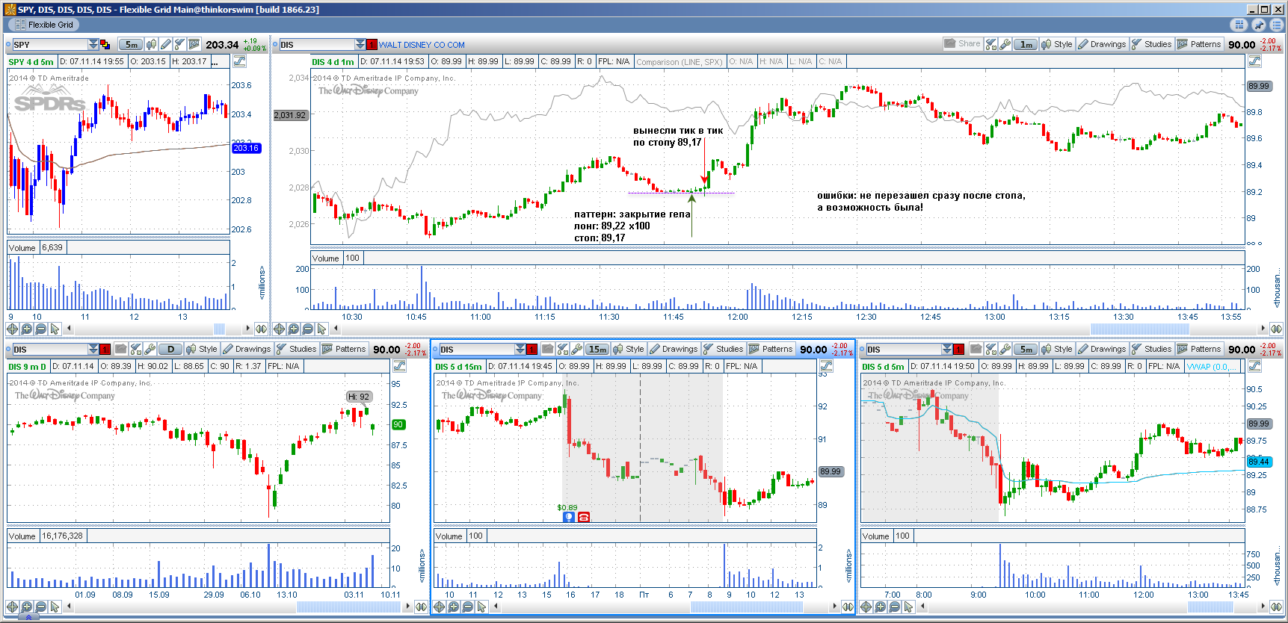Click the share icon in DIS 5m chart toolbar

click(x=976, y=349)
